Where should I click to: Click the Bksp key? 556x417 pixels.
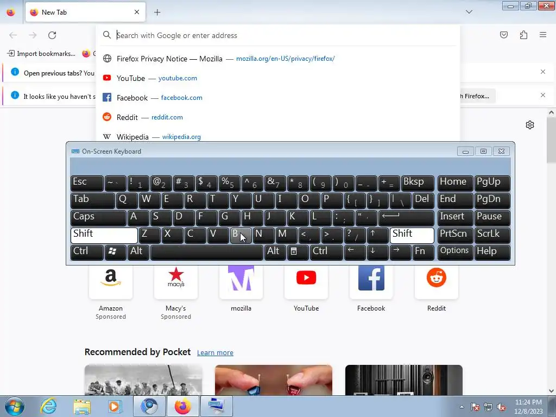click(x=418, y=183)
